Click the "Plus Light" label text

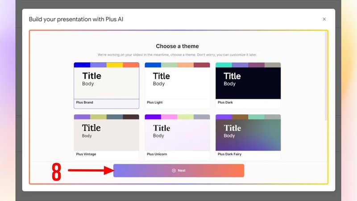pos(154,103)
